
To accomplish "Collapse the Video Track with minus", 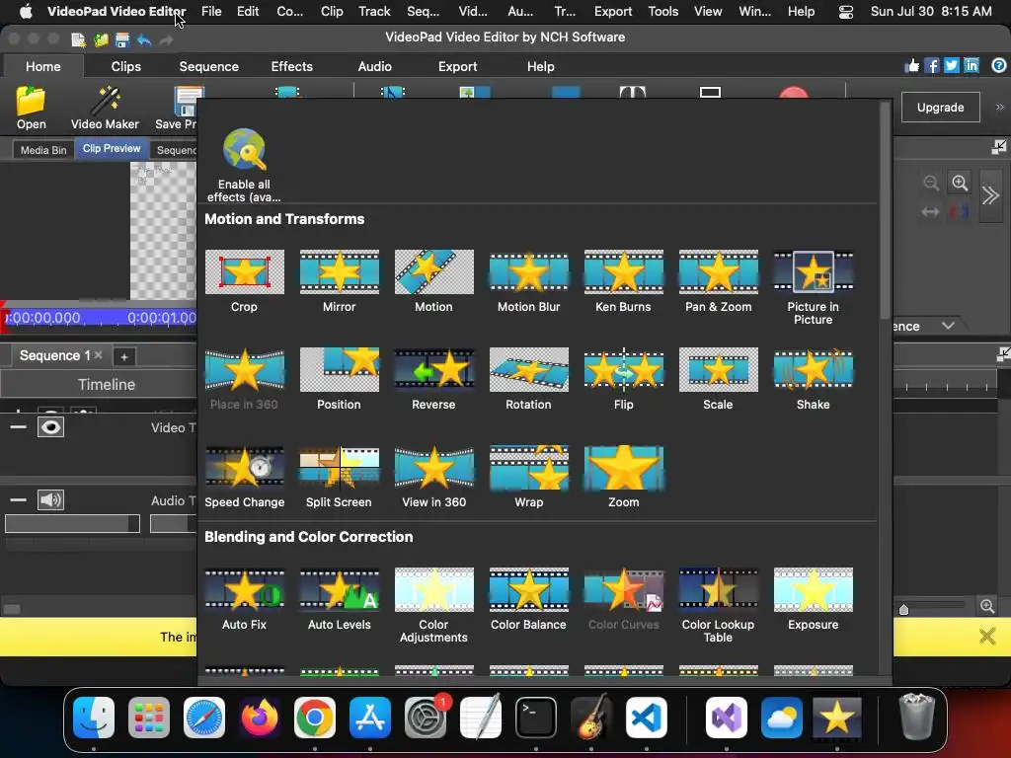I will (x=18, y=427).
